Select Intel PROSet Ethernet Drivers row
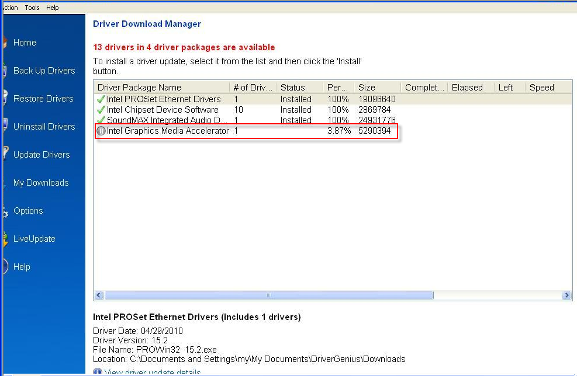Screen dimensions: 577x376 333,99
